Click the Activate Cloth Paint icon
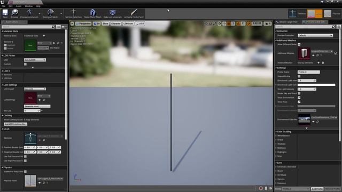This screenshot has width=342, height=192. pyautogui.click(x=134, y=13)
